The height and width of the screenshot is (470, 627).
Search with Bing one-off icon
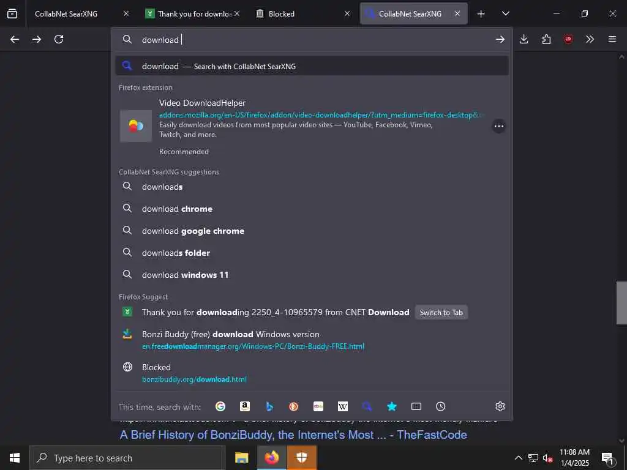[x=269, y=406]
